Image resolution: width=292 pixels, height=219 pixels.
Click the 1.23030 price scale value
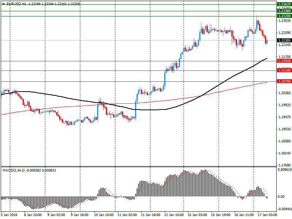pyautogui.click(x=285, y=21)
